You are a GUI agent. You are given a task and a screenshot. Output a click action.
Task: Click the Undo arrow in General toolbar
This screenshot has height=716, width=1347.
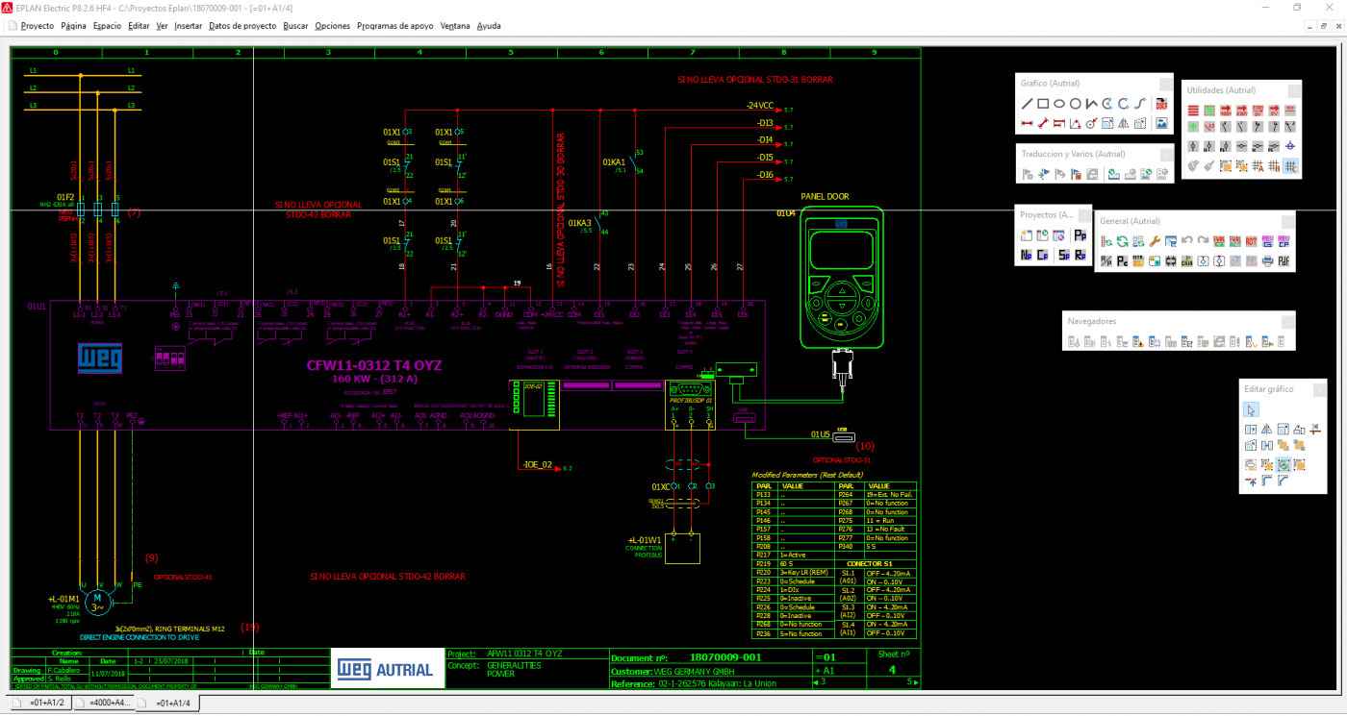1186,240
